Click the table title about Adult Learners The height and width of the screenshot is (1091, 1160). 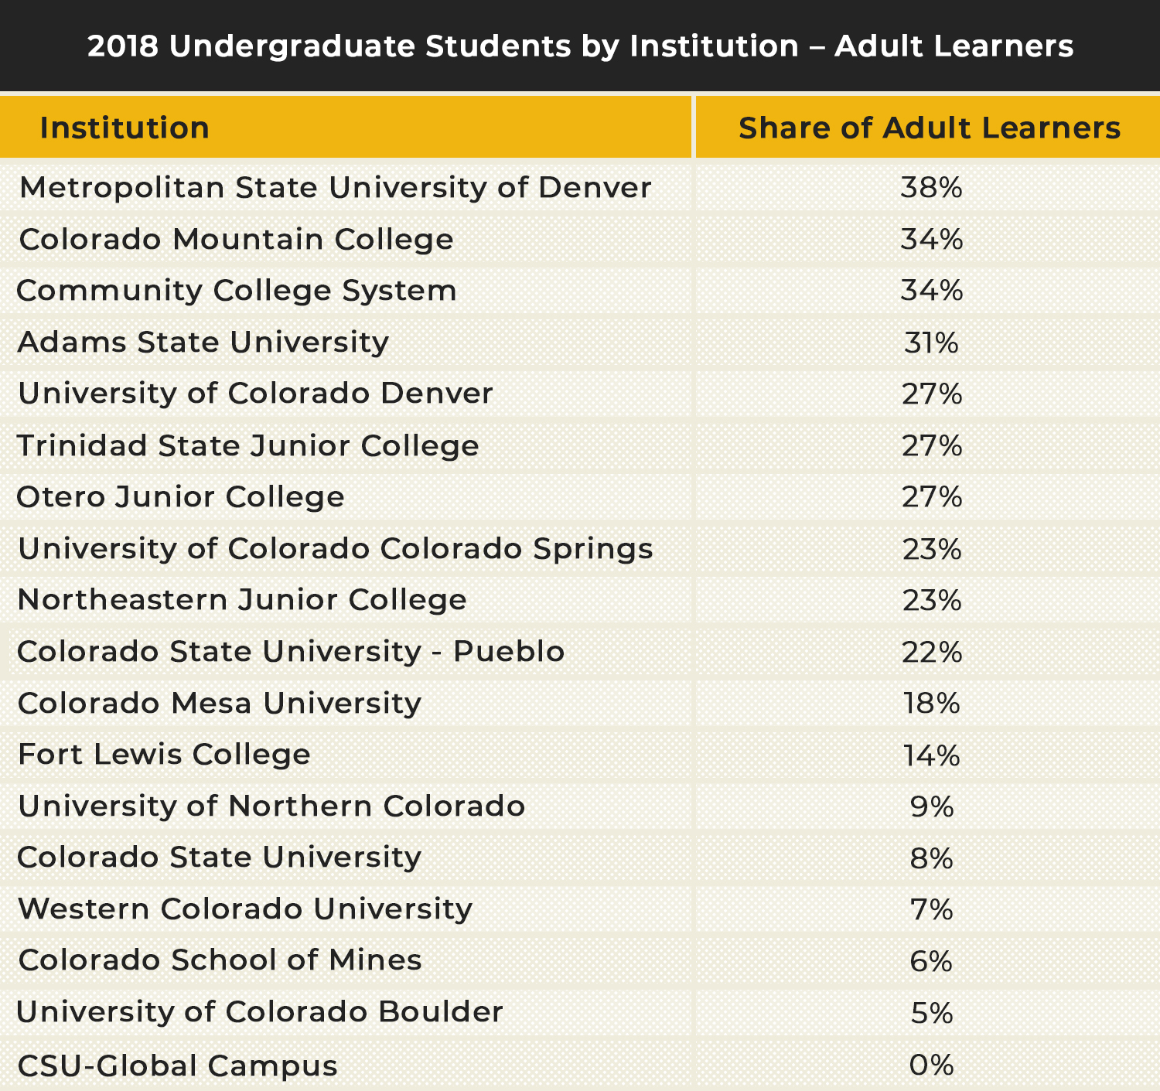pos(580,46)
